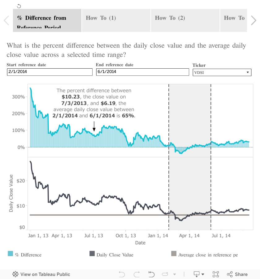The image size is (260, 279).
Task: Click the revert icon above the tabs
Action: [x=19, y=6]
